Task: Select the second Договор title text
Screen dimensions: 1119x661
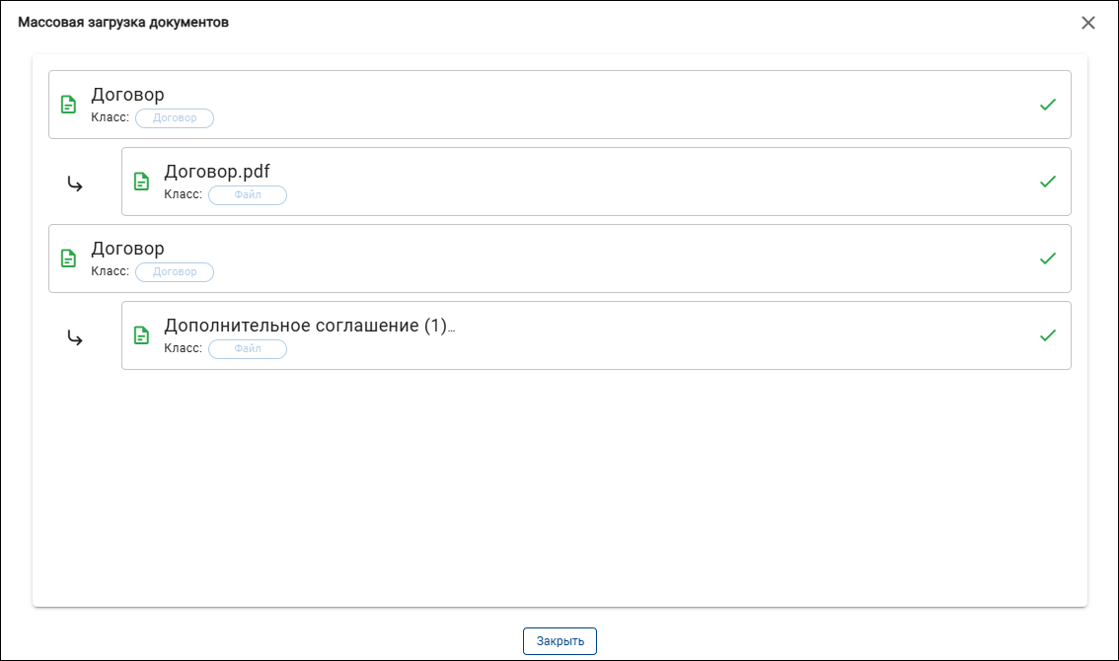Action: click(127, 249)
